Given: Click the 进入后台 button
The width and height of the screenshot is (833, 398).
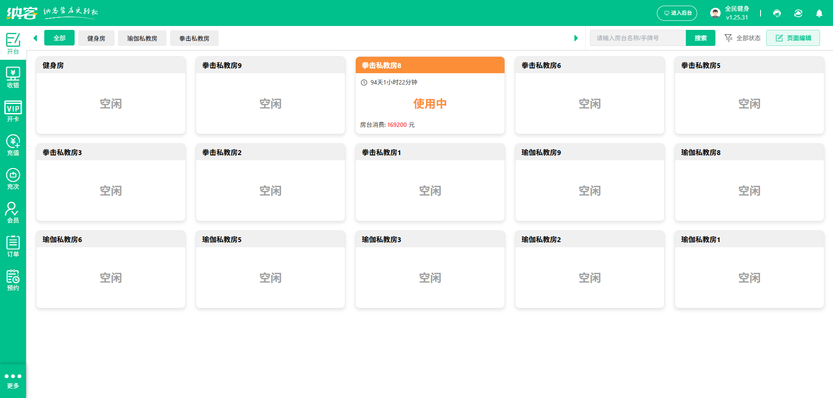Looking at the screenshot, I should 677,13.
